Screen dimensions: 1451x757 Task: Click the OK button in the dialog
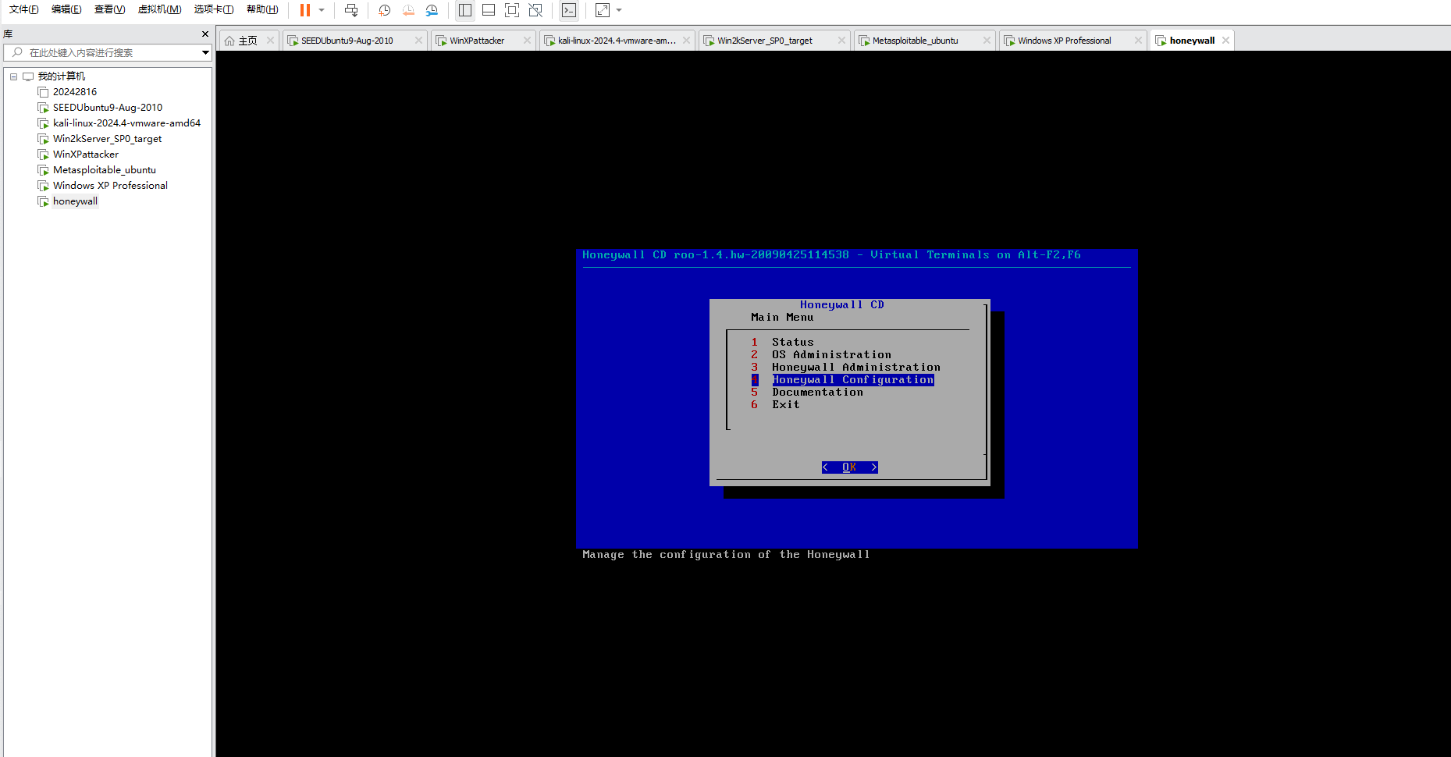pos(849,467)
